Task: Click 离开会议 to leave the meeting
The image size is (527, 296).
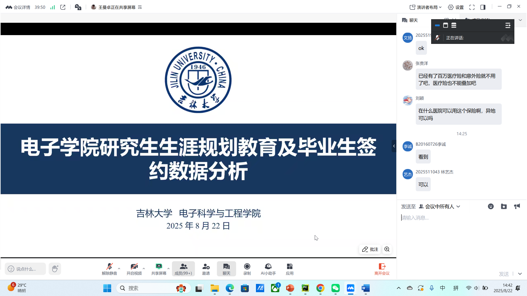Action: coord(382,269)
